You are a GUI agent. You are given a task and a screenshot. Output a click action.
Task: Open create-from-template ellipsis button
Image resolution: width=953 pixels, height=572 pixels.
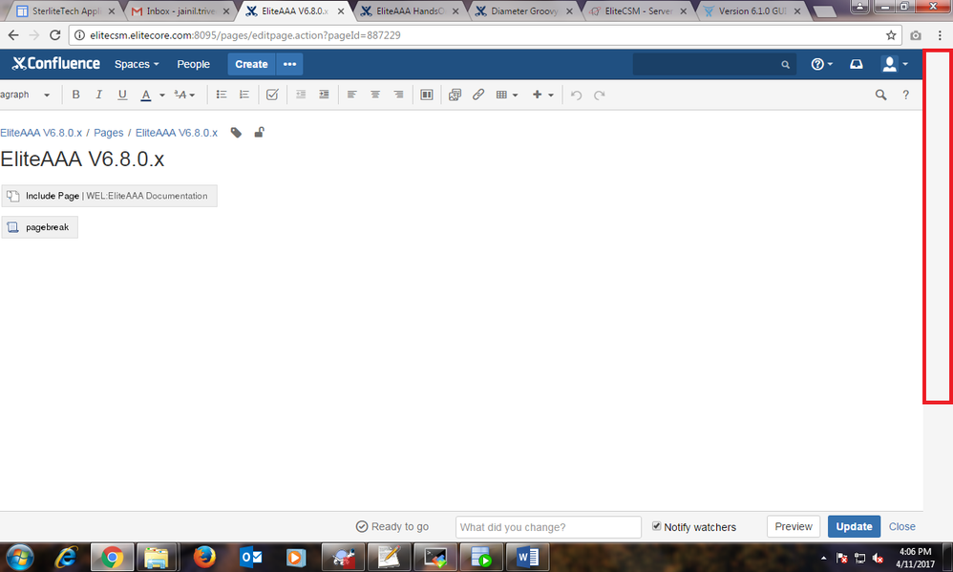(x=289, y=64)
